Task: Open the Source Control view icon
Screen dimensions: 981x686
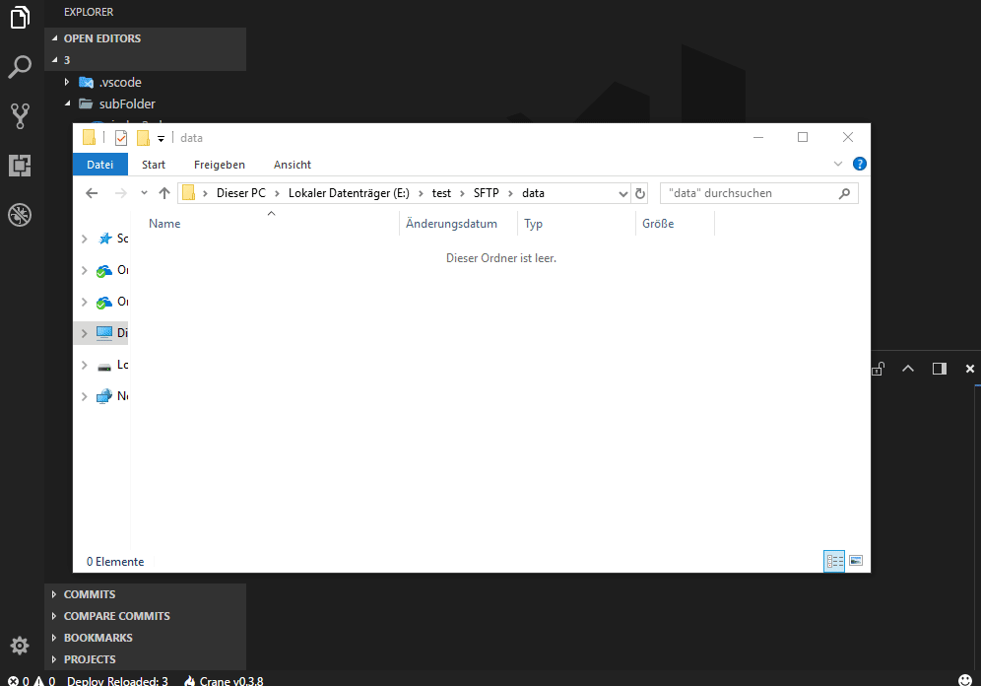Action: point(20,115)
